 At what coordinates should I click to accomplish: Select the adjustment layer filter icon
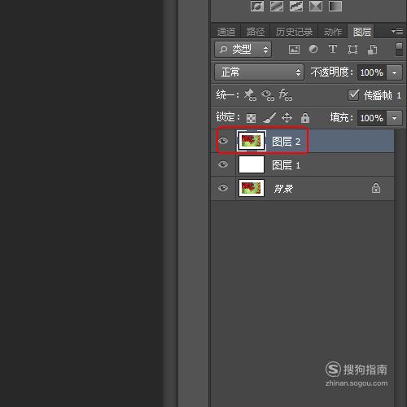click(x=313, y=49)
